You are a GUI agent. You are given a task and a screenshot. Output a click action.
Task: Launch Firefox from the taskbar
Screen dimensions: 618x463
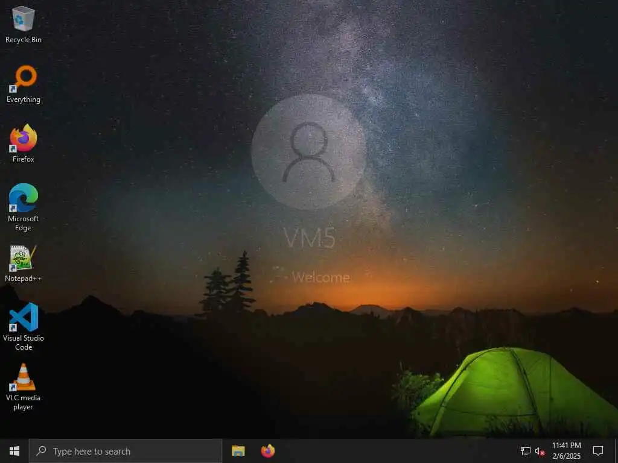[x=268, y=451]
